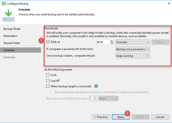The height and width of the screenshot is (123, 172).
Task: Decrease daily time with the down spinner arrow
Action: [112, 43]
